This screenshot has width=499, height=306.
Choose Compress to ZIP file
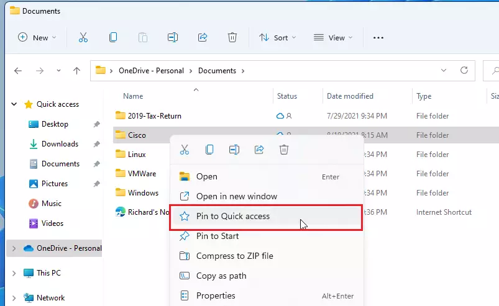(x=267, y=256)
